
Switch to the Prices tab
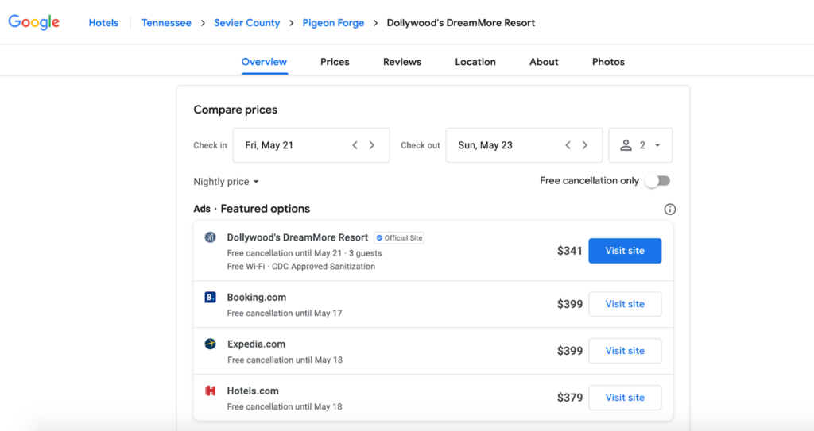click(x=335, y=62)
